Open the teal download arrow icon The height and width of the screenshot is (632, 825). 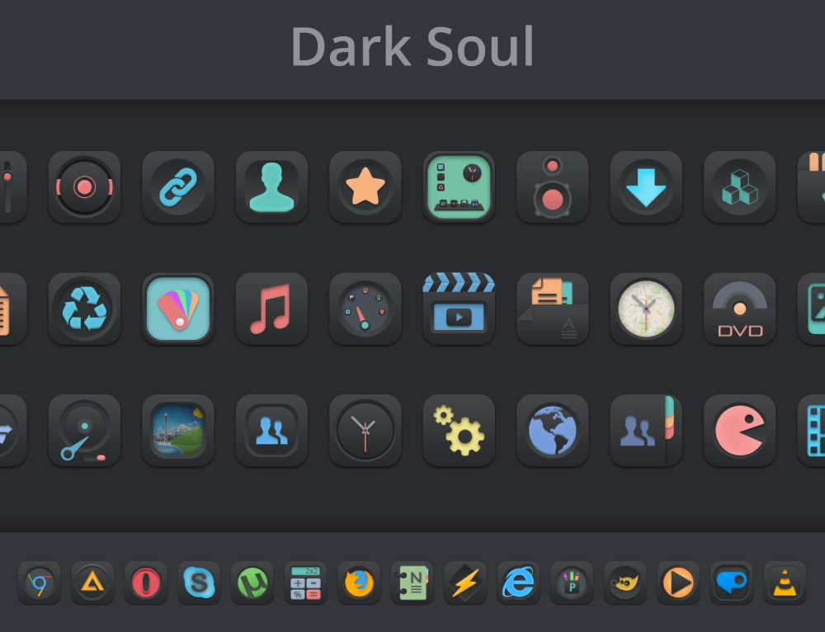tap(646, 187)
